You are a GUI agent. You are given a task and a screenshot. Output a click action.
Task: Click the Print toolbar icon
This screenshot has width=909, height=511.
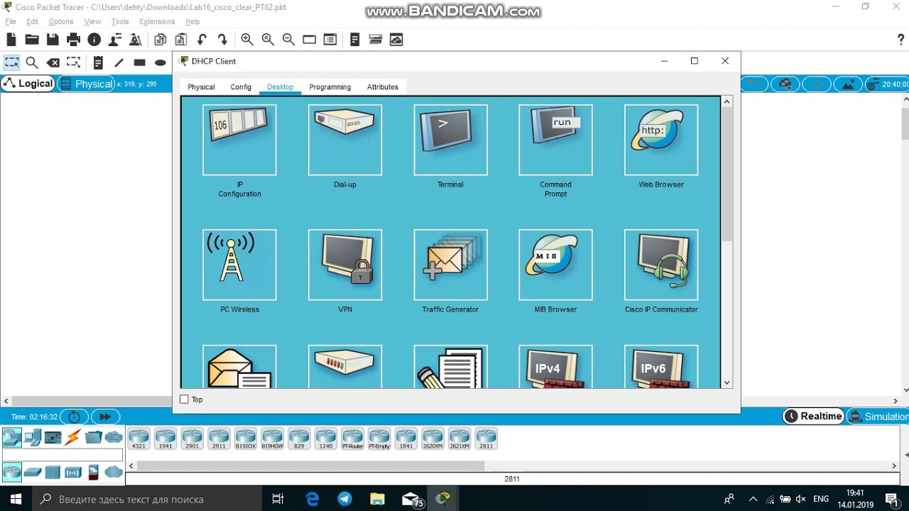(x=73, y=40)
